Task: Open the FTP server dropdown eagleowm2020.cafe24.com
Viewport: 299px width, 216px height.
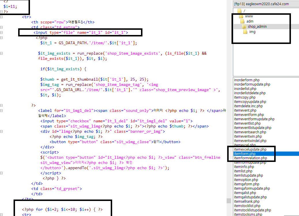Action: click(x=266, y=4)
